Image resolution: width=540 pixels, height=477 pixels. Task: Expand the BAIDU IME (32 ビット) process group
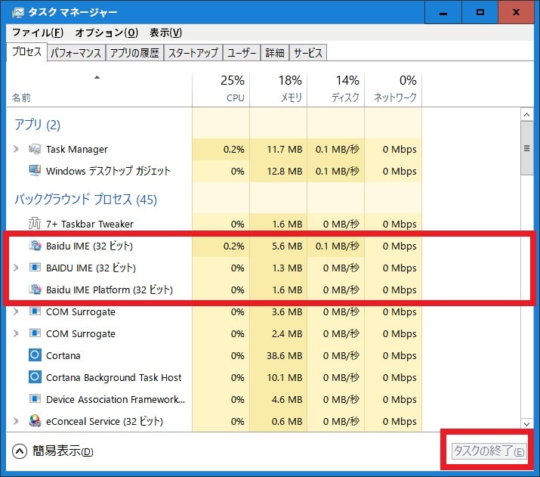[16, 268]
